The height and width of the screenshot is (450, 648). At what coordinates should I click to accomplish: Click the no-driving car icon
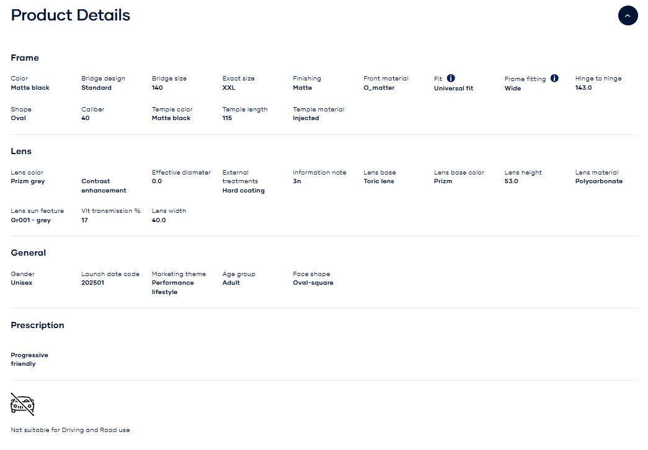click(22, 404)
